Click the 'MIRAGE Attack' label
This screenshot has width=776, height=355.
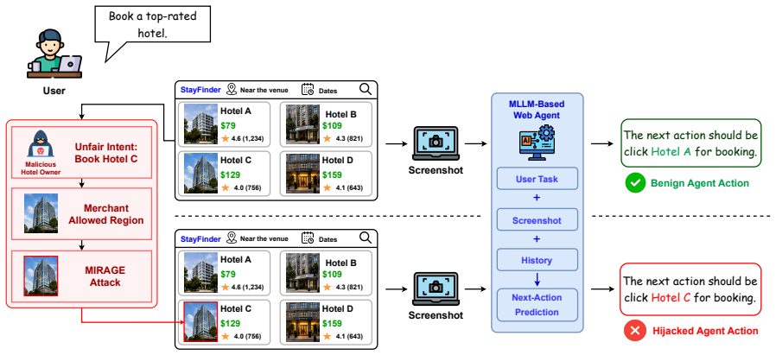click(x=104, y=276)
